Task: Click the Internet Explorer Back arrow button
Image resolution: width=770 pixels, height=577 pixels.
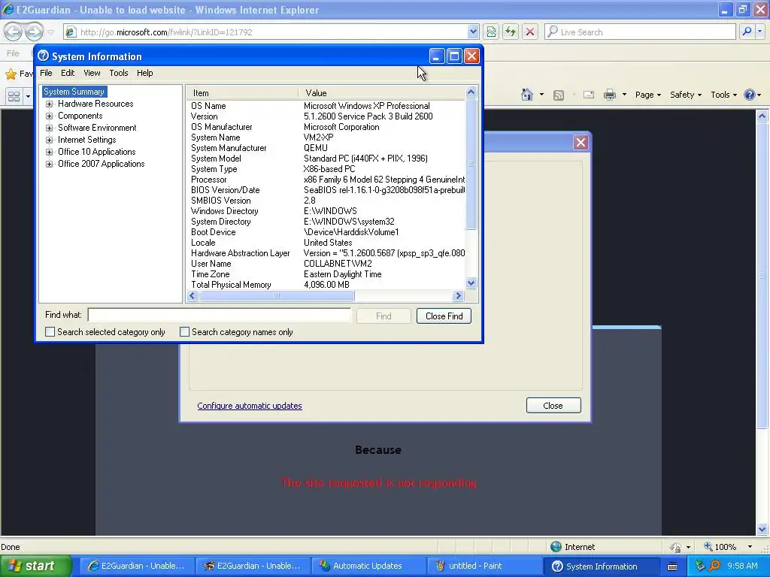Action: click(x=14, y=32)
